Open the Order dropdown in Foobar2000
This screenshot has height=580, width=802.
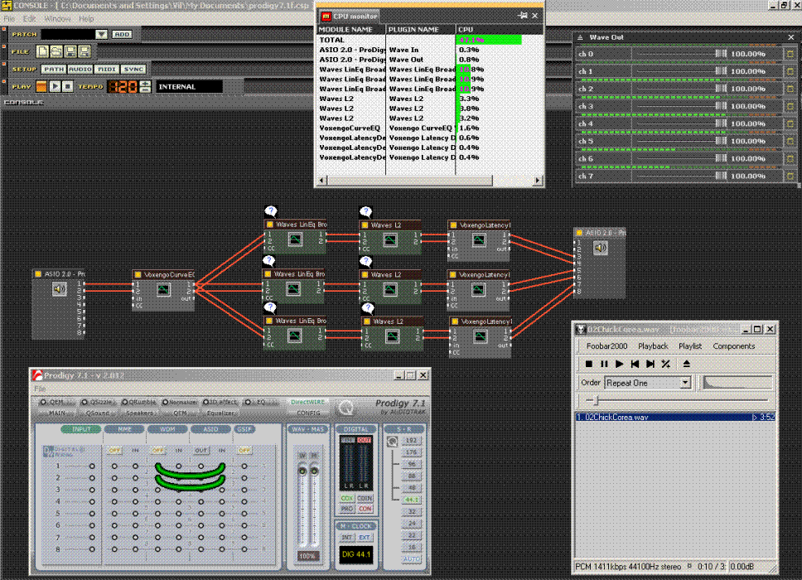coord(685,383)
